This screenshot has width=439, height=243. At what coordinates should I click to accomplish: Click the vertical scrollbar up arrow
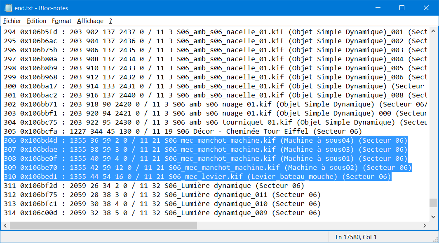pos(433,31)
